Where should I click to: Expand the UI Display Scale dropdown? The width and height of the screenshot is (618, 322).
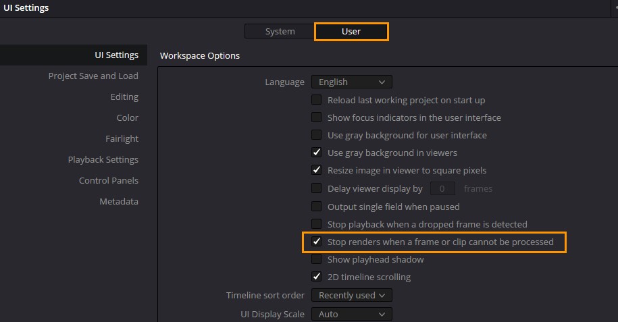tap(351, 314)
